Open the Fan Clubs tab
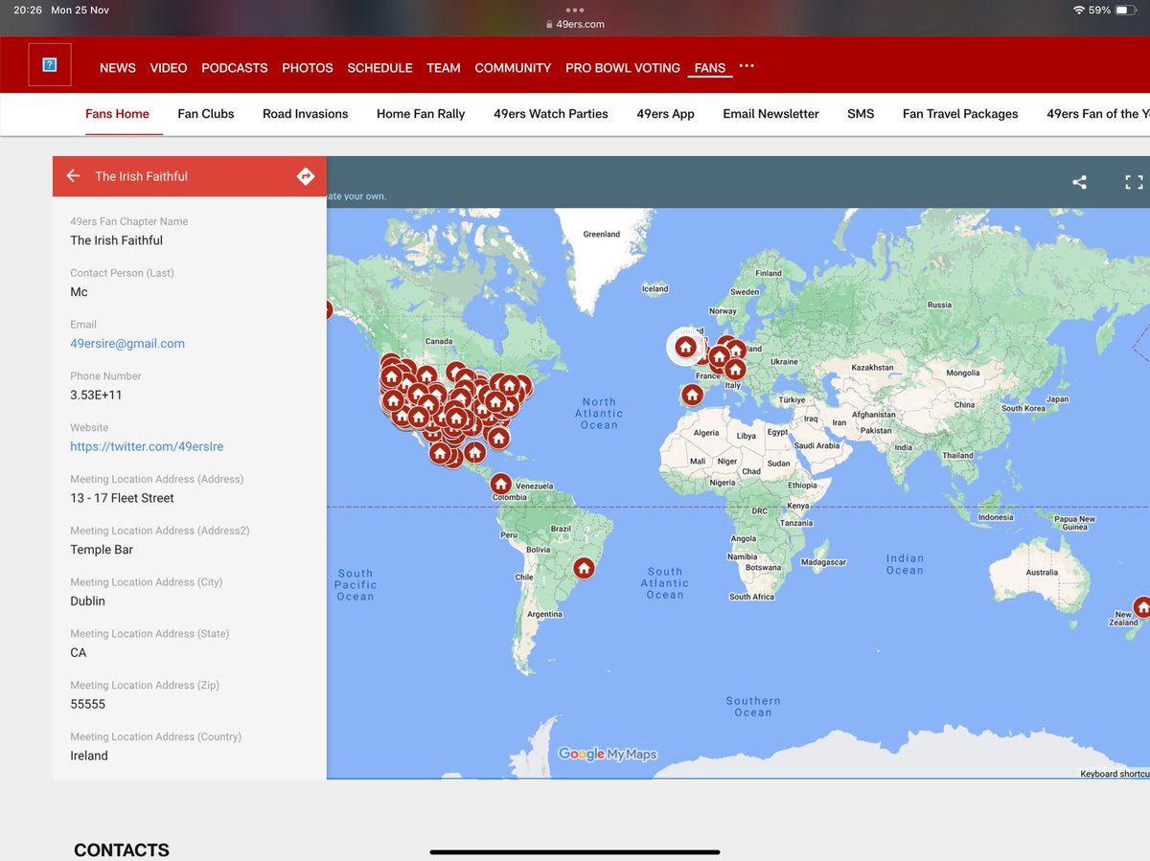The image size is (1150, 861). pos(206,114)
